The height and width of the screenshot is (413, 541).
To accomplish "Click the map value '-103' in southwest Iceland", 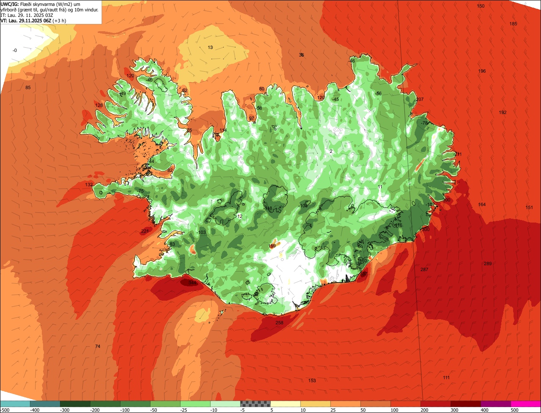I will click(201, 232).
